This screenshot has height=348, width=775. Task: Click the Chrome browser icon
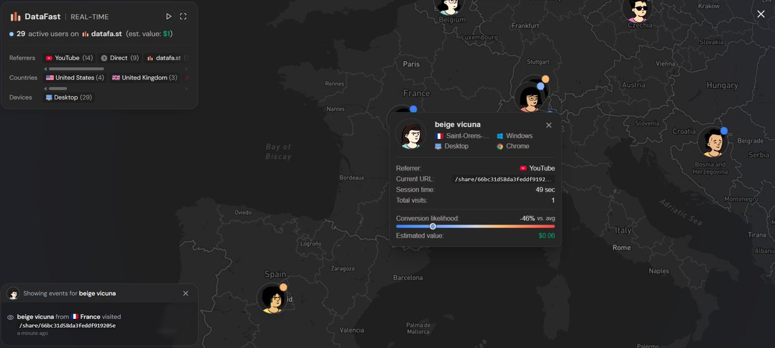click(x=500, y=147)
